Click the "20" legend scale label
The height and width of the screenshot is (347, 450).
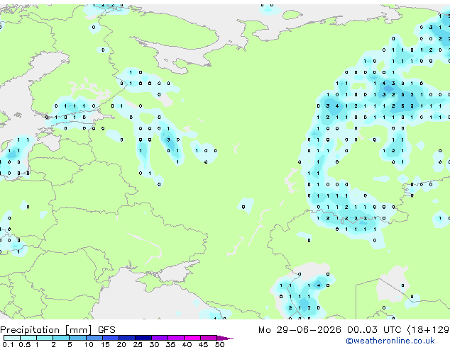click(x=121, y=344)
